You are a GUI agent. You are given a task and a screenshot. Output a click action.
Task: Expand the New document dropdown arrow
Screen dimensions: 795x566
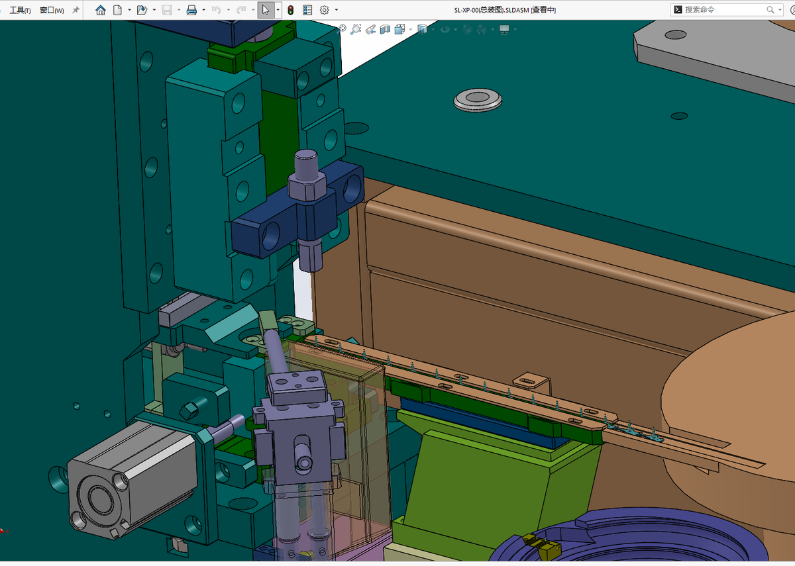click(129, 10)
